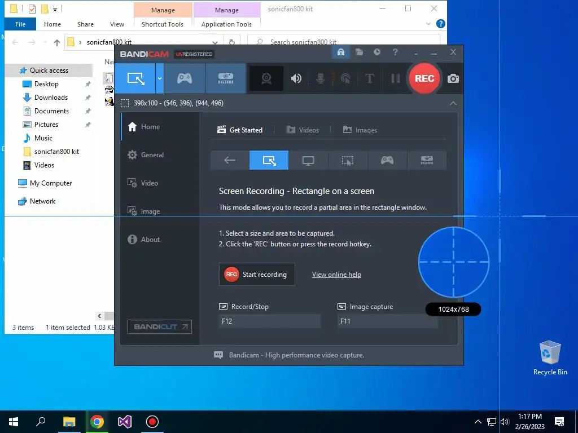Click the pause recording icon
Viewport: 578px width, 433px height.
coord(396,78)
